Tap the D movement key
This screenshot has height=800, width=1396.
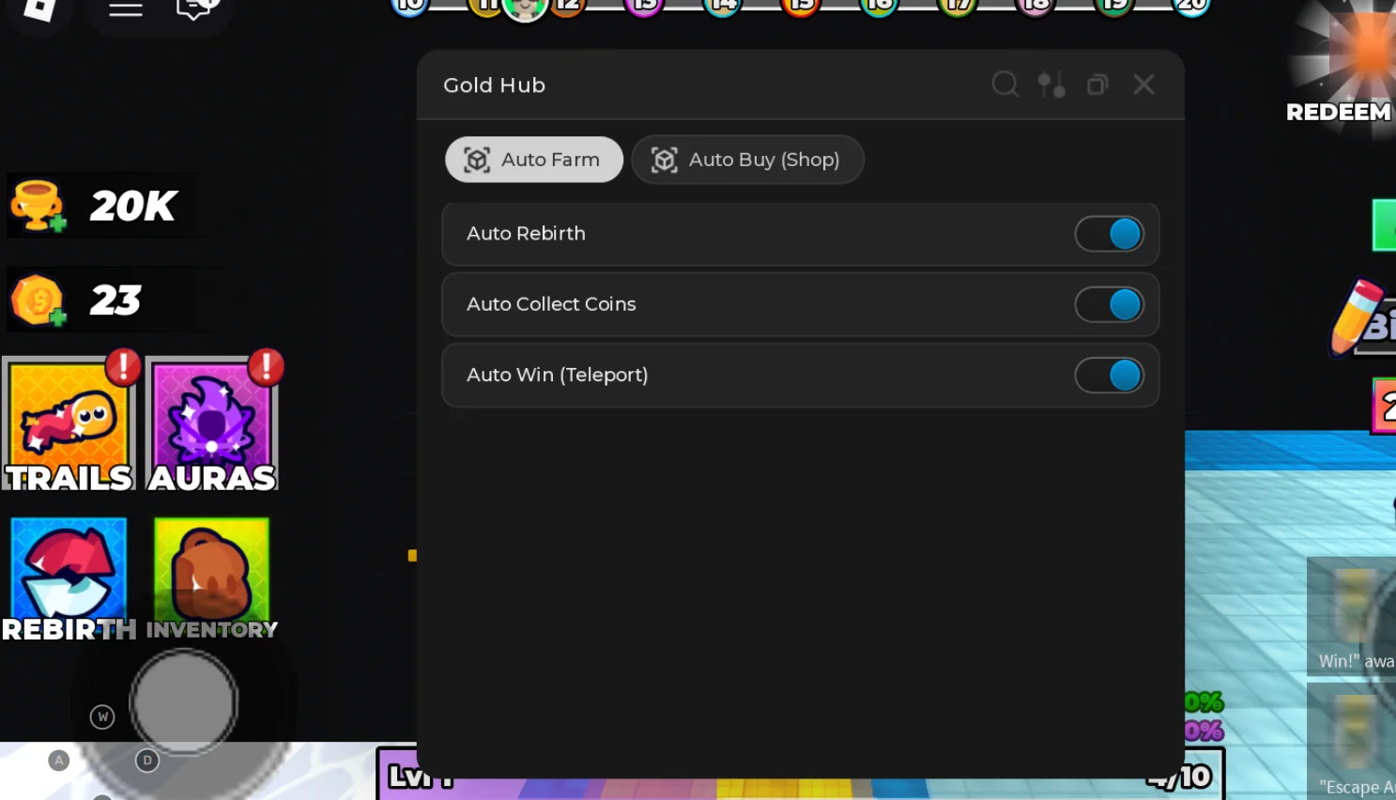point(147,761)
